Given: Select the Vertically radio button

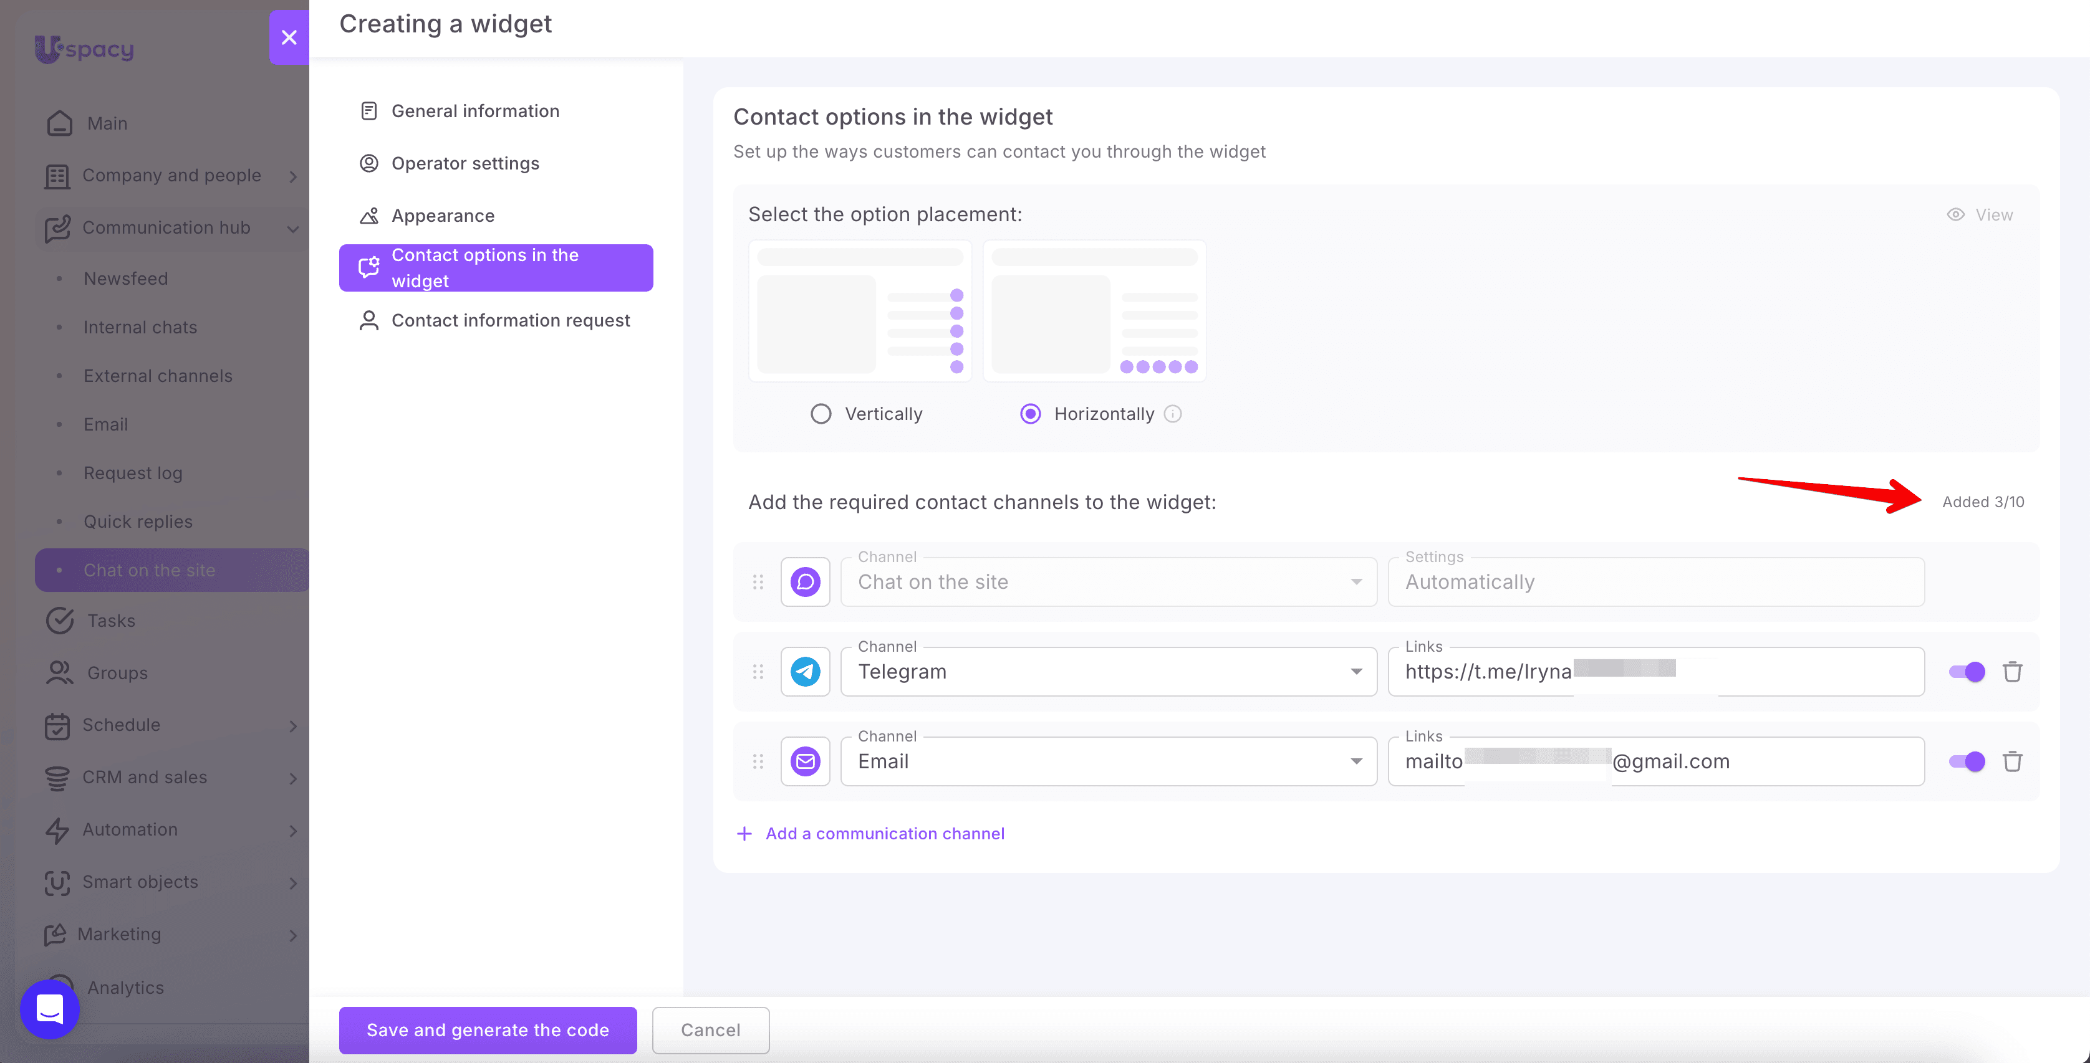Looking at the screenshot, I should coord(821,414).
